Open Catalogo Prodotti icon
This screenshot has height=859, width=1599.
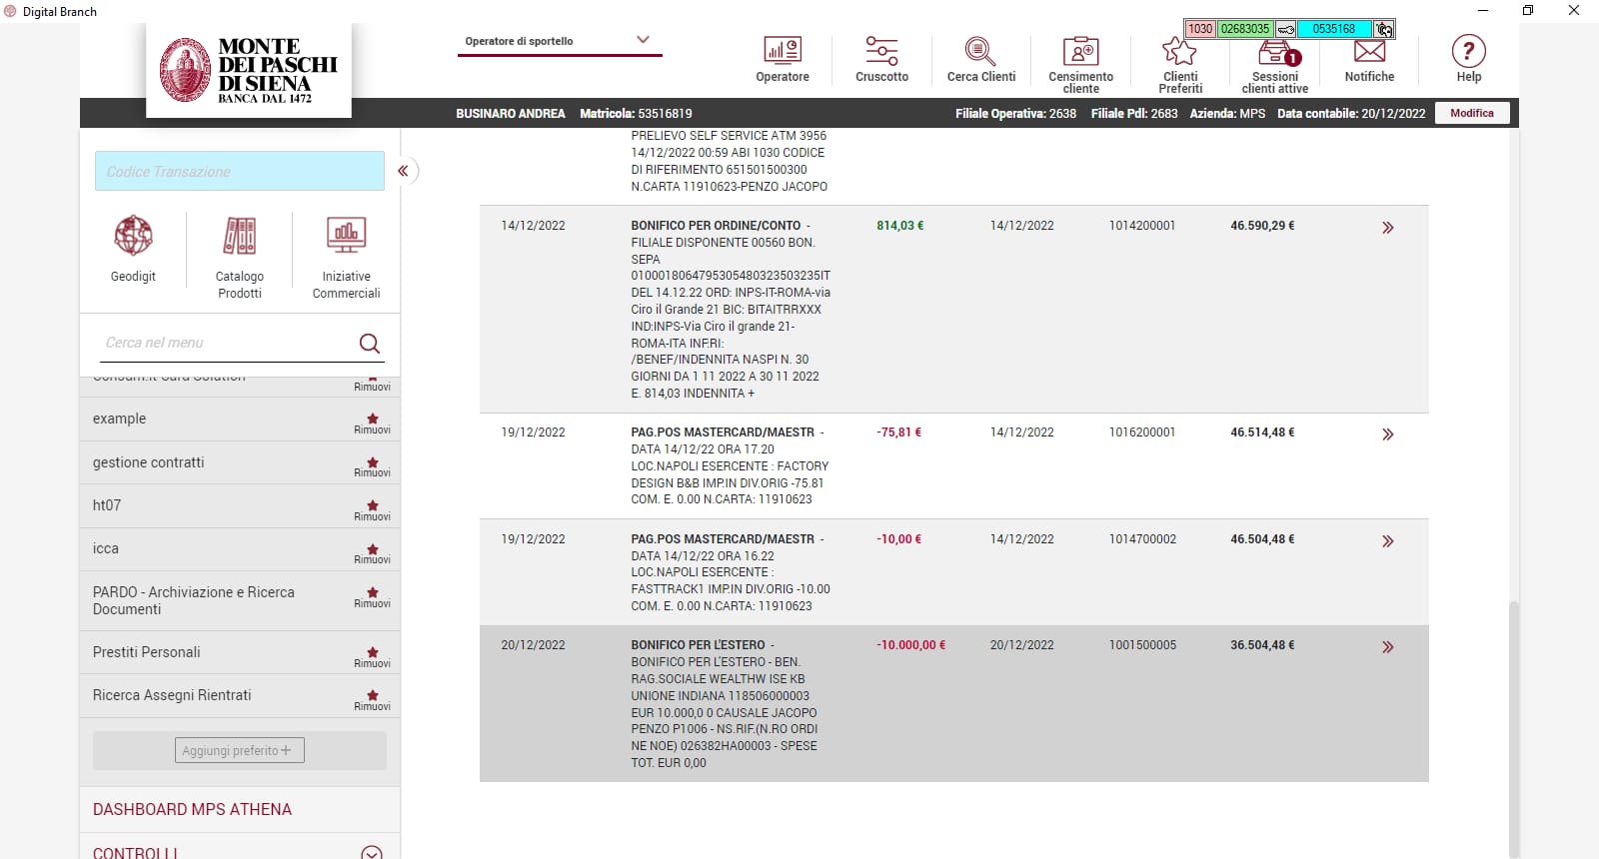(x=240, y=237)
